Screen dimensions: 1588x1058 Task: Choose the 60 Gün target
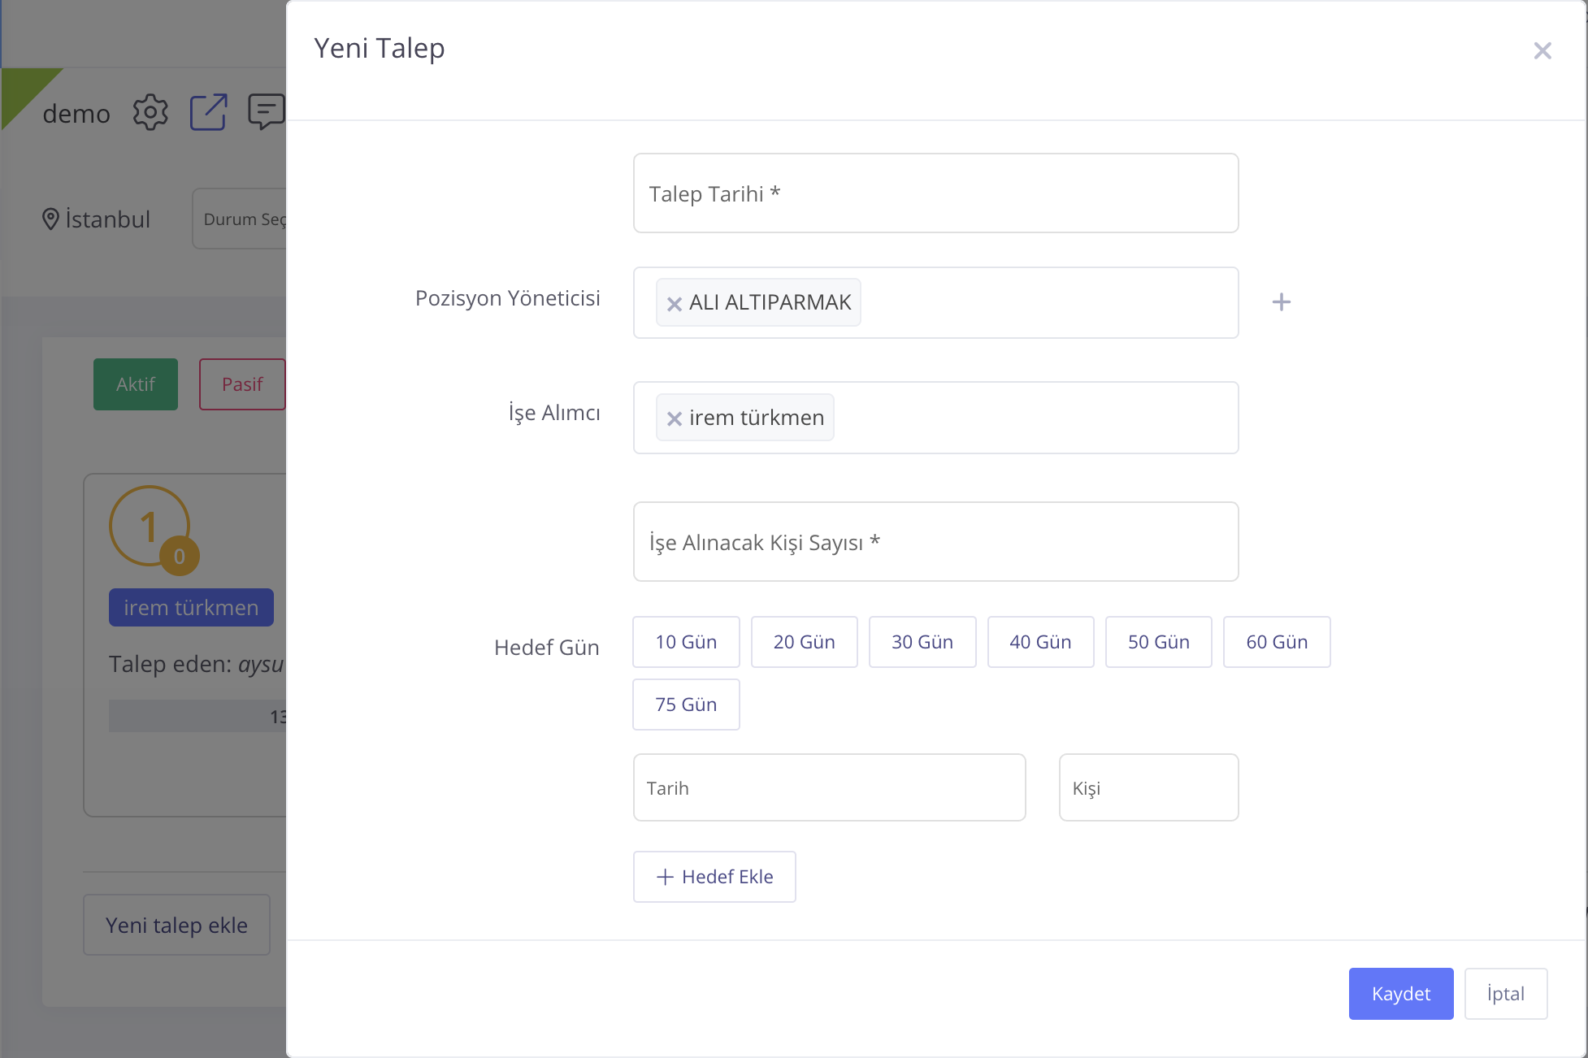coord(1276,642)
